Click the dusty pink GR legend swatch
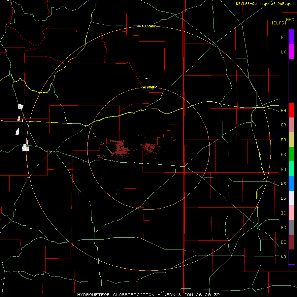Viewport: 297px width, 297px height. coord(291,125)
